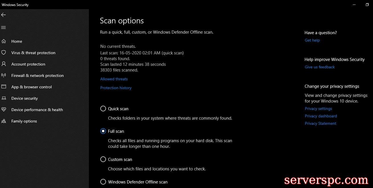Open the Allowed threats link
The height and width of the screenshot is (188, 373).
pyautogui.click(x=114, y=79)
